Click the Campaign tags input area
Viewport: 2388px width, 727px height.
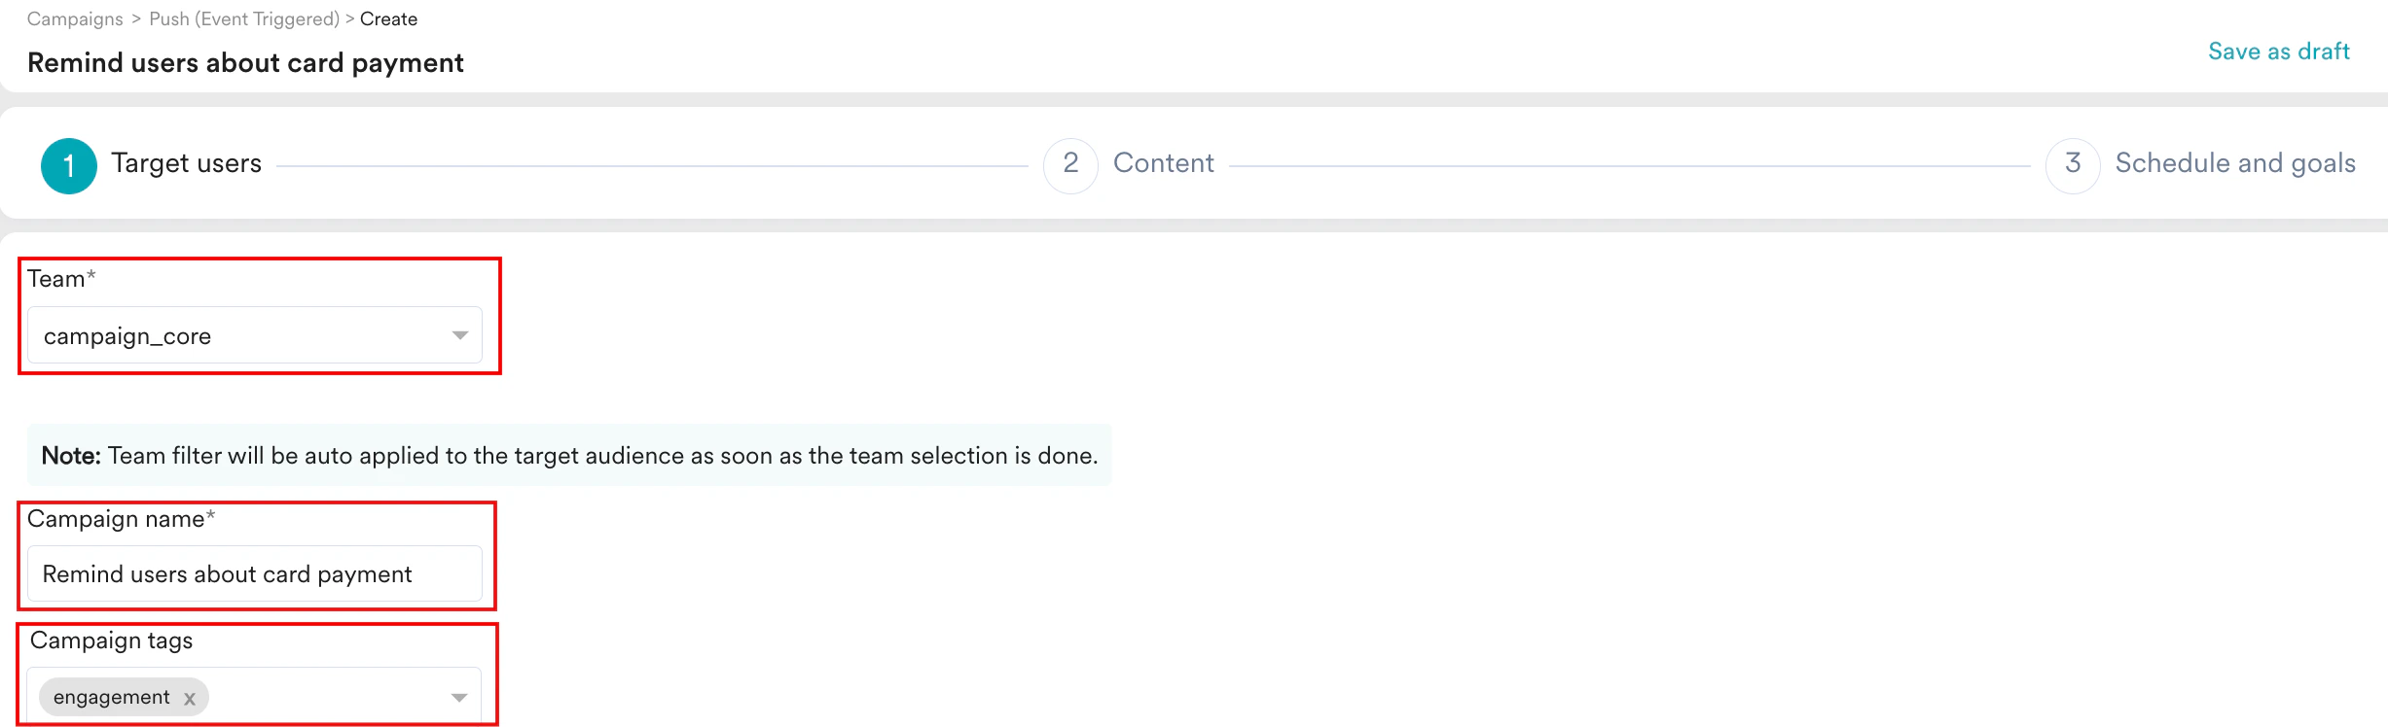pyautogui.click(x=321, y=696)
